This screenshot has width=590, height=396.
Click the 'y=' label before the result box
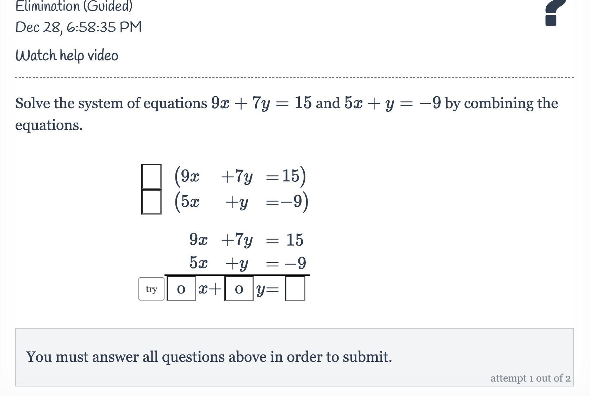268,290
